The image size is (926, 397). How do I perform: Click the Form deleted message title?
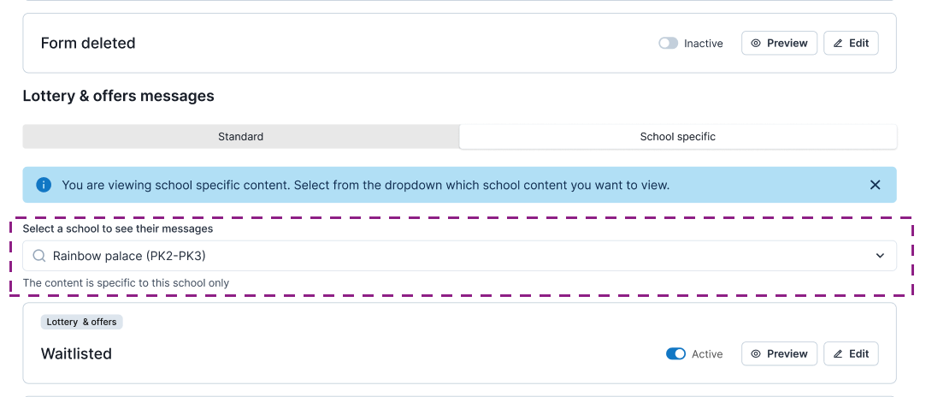tap(88, 44)
